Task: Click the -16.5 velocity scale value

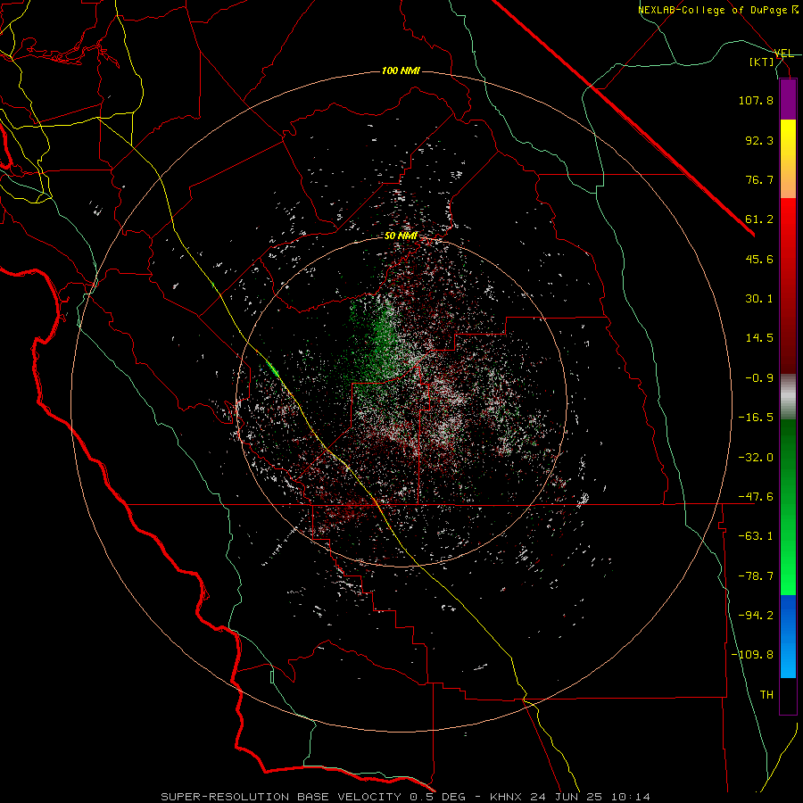Action: (756, 417)
